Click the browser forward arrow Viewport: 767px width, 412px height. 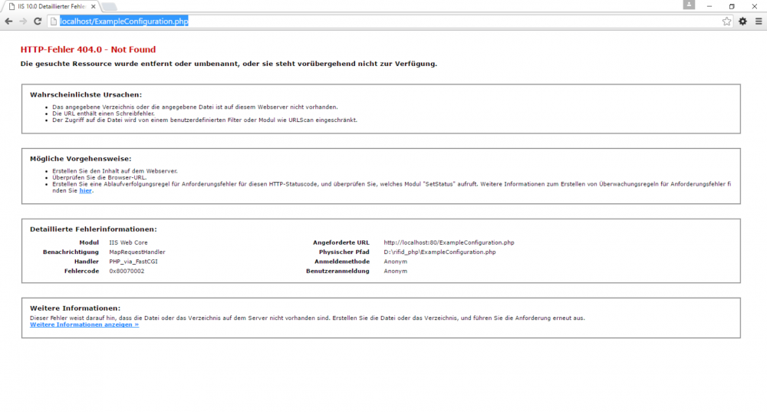point(23,21)
